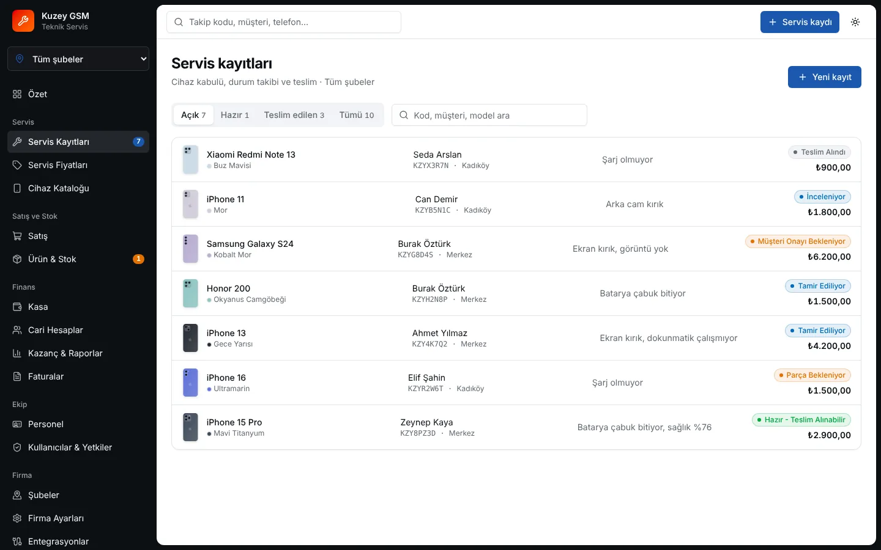Open Şubeler location icon
This screenshot has height=550, width=881.
17,495
